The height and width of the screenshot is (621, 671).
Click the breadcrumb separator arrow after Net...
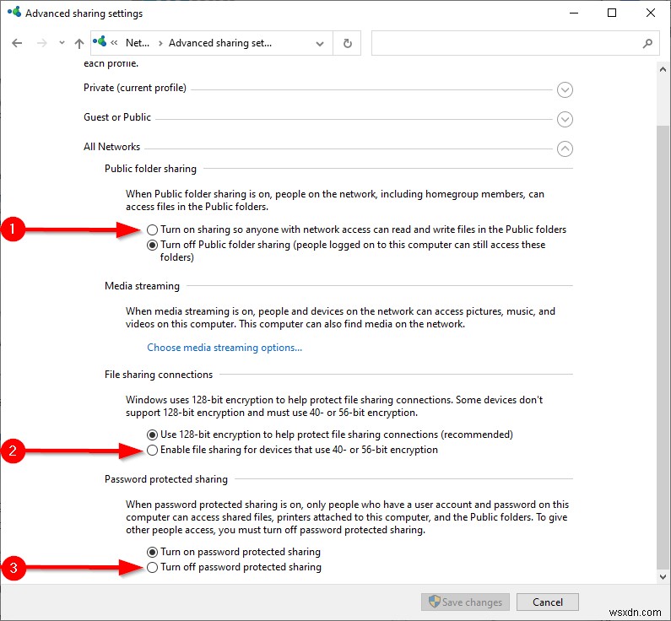pos(160,43)
